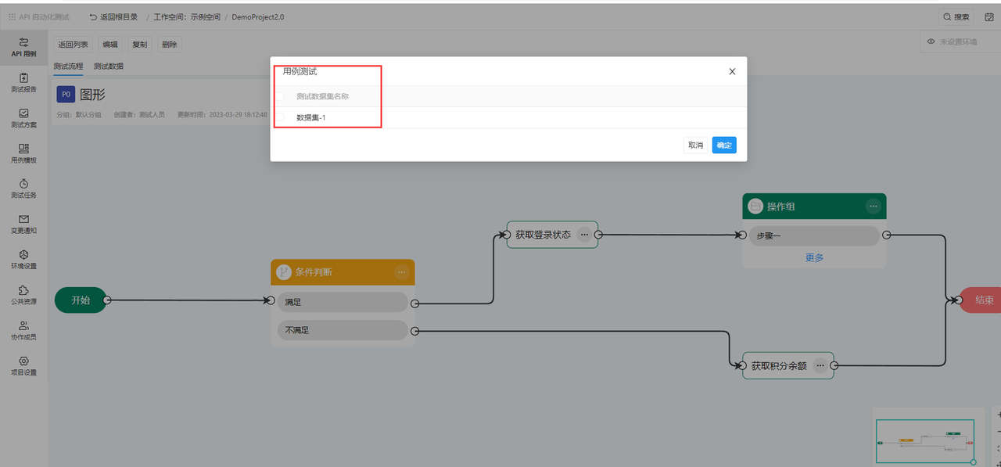Image resolution: width=1001 pixels, height=467 pixels.
Task: Click the 满足 branch row
Action: [343, 302]
